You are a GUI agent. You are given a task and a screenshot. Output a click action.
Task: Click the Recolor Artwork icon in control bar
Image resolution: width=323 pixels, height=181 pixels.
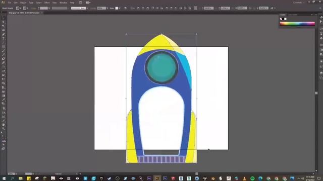pos(125,8)
